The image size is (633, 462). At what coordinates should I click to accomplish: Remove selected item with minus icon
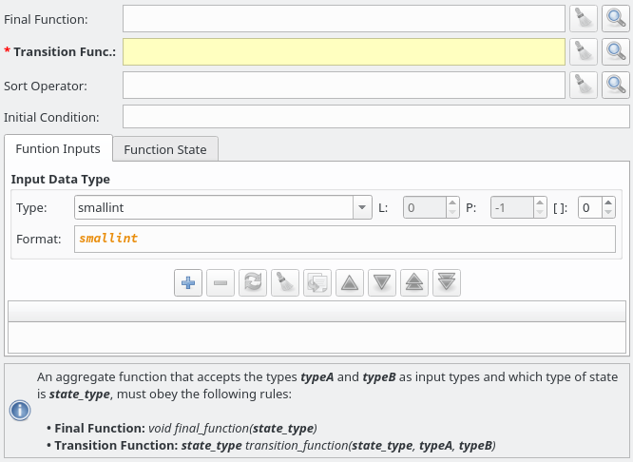pyautogui.click(x=221, y=282)
